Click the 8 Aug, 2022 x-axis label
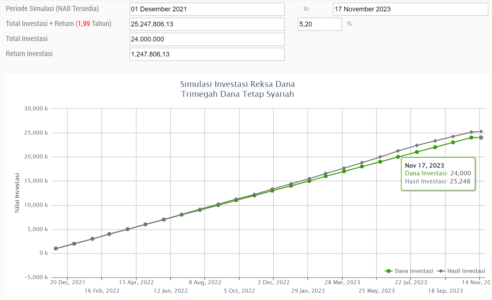This screenshot has width=492, height=300. point(205,282)
